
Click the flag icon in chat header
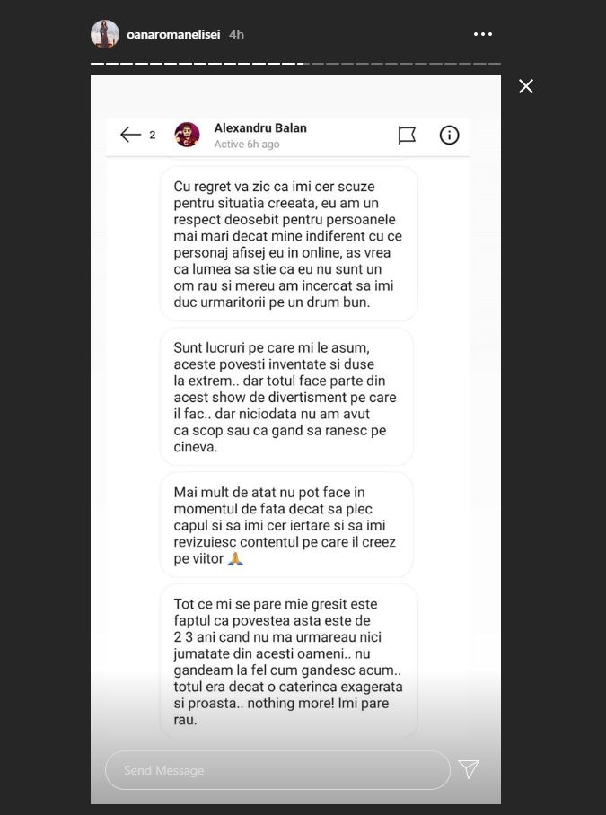(407, 135)
